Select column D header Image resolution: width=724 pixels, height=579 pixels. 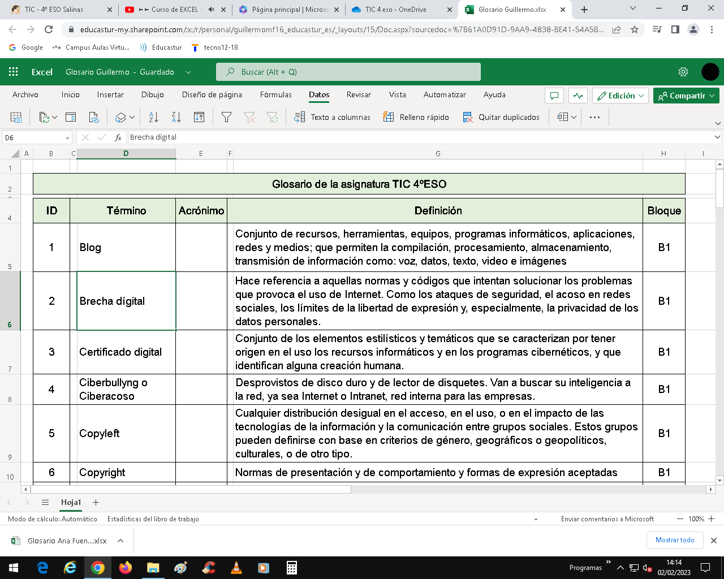[126, 153]
